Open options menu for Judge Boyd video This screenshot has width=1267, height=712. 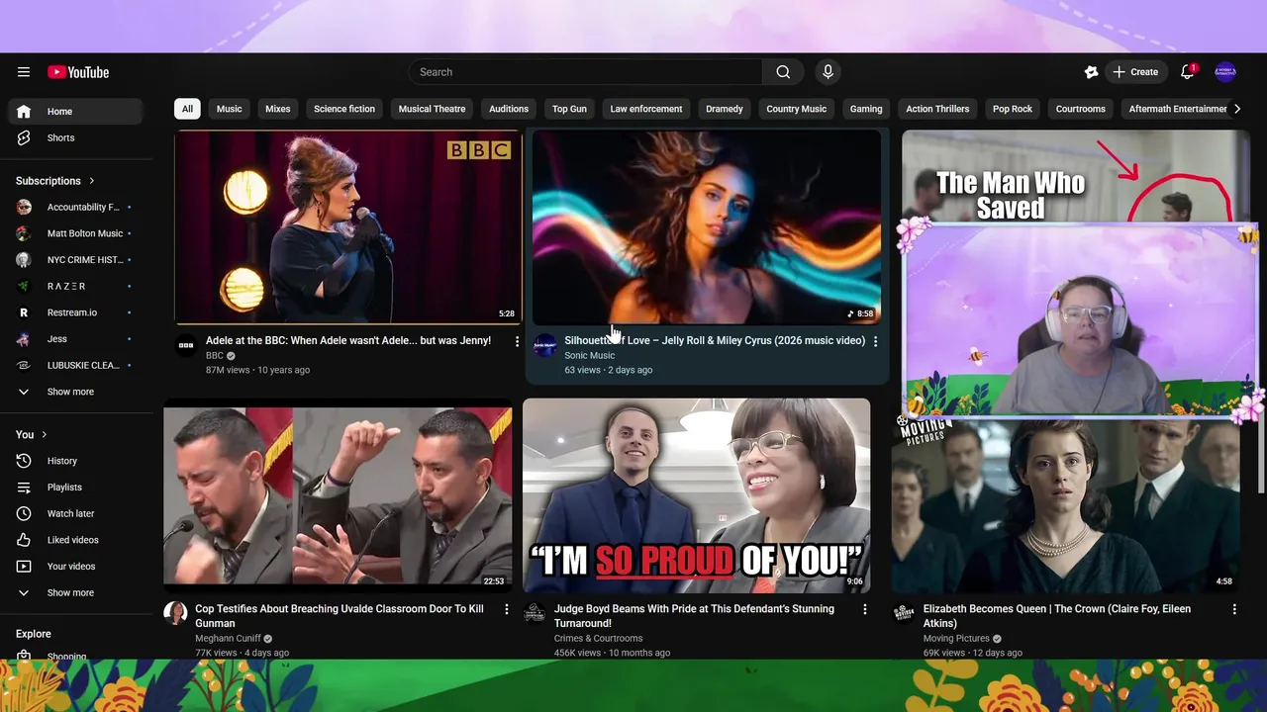click(x=864, y=609)
